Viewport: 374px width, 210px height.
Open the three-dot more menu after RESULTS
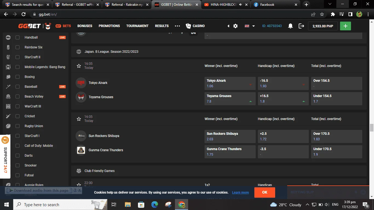177,26
